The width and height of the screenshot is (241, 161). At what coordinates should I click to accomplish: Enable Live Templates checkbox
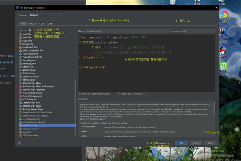[118, 94]
